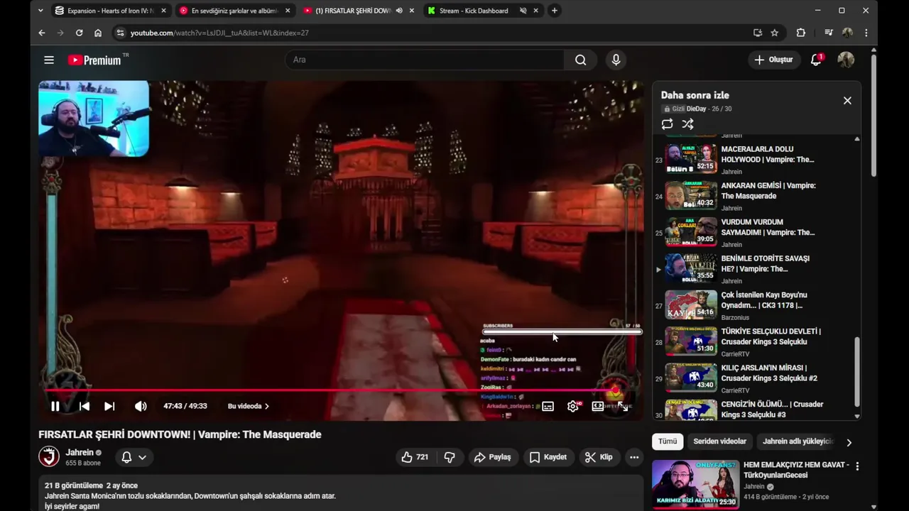
Task: Open a new browser tab
Action: [x=555, y=11]
